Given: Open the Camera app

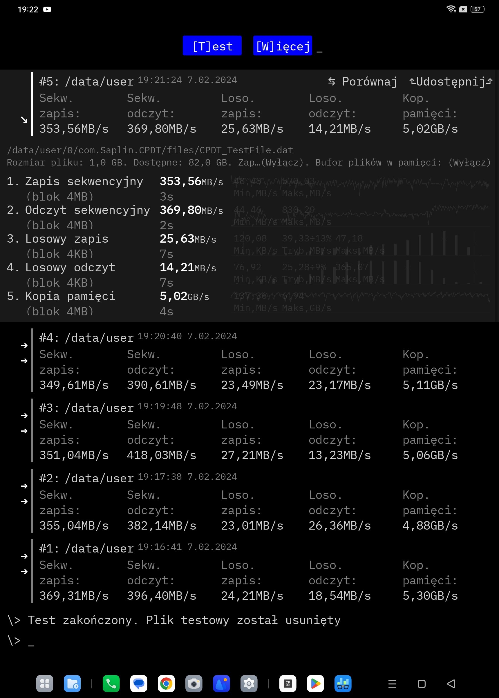Looking at the screenshot, I should pos(194,683).
